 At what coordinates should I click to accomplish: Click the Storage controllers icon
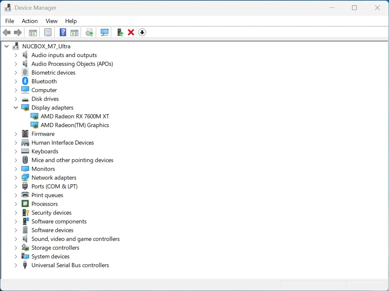coord(25,247)
